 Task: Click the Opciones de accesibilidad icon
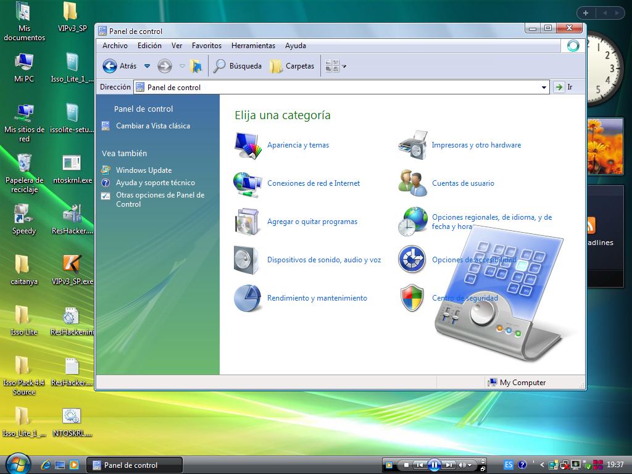412,259
